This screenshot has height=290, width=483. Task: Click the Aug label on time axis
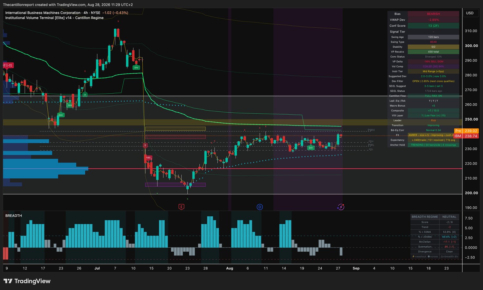coord(230,268)
